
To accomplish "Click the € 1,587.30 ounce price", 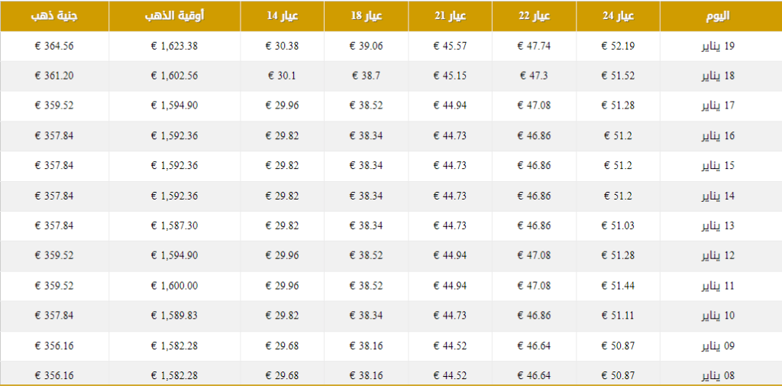I will [175, 225].
